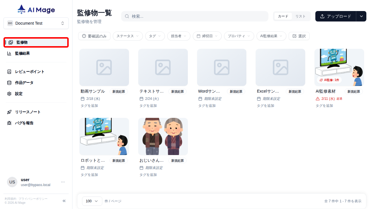This screenshot has width=371, height=209.
Task: Click the magnifier icon in the search bar
Action: click(x=127, y=16)
